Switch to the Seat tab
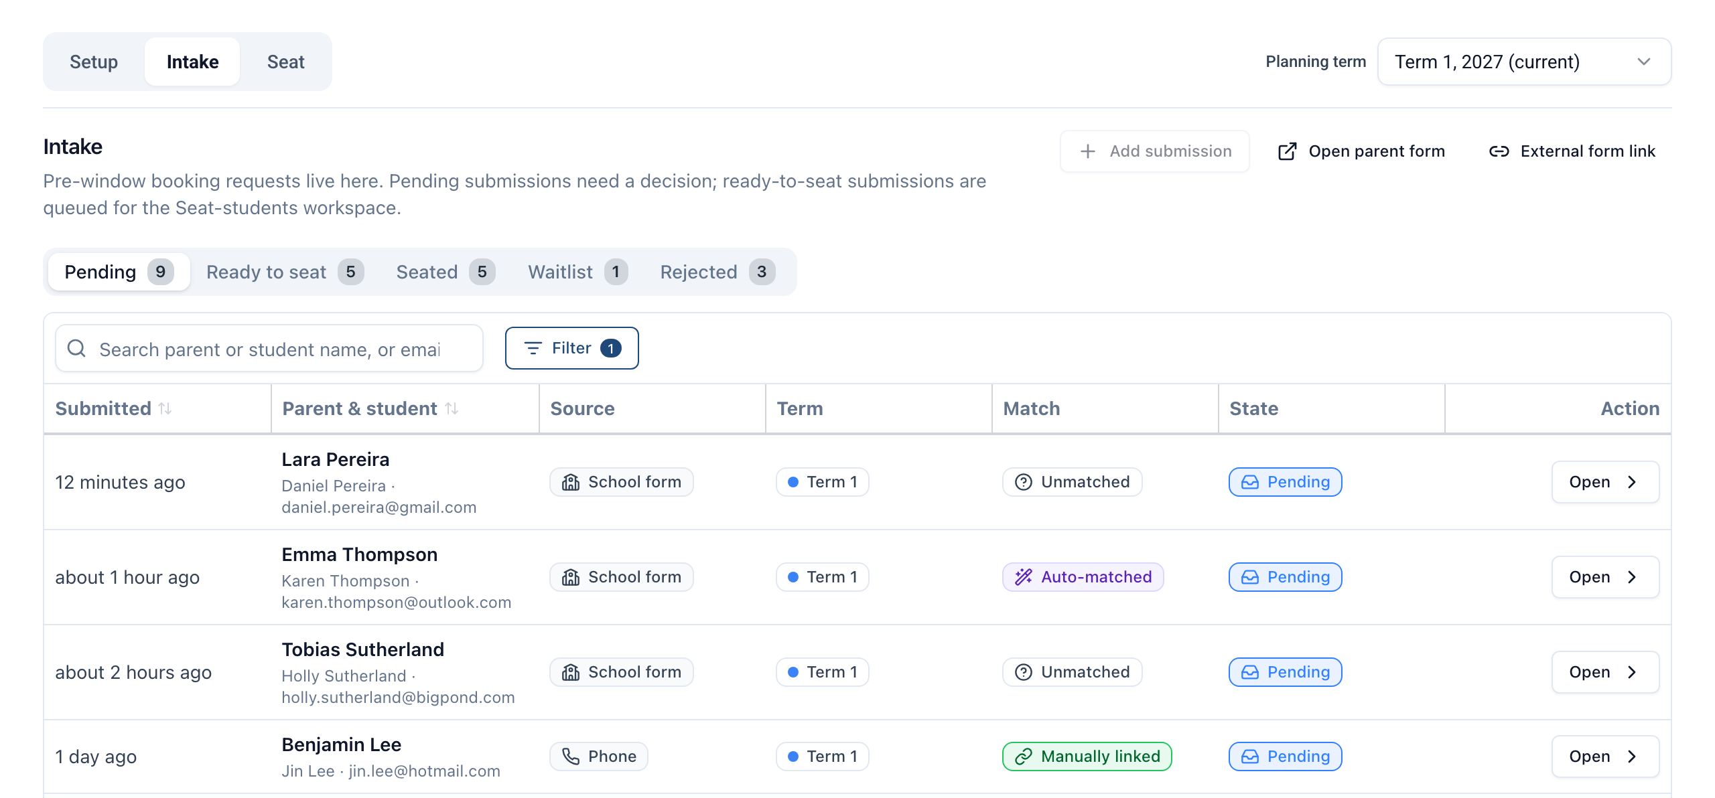This screenshot has height=798, width=1715. point(286,62)
